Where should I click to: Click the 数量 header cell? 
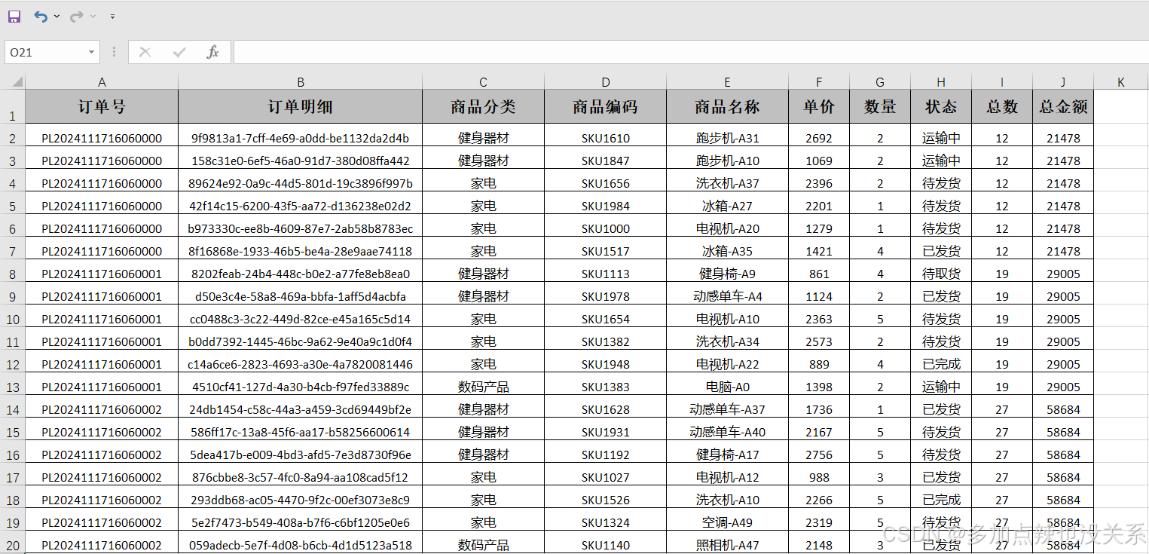880,107
